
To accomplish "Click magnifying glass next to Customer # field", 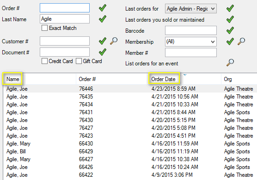I will click(114, 41).
